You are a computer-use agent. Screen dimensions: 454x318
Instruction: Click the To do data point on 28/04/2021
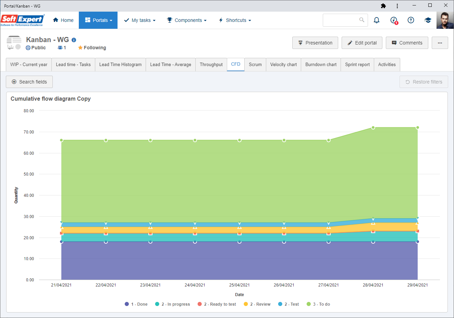tap(373, 128)
